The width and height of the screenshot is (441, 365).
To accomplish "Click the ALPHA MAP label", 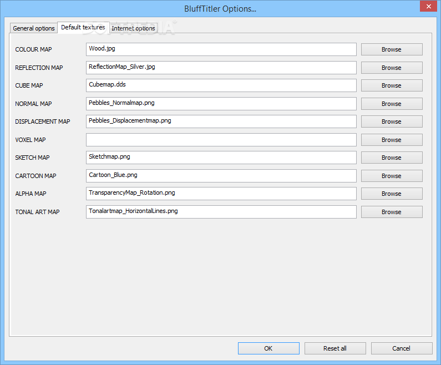I will (31, 194).
